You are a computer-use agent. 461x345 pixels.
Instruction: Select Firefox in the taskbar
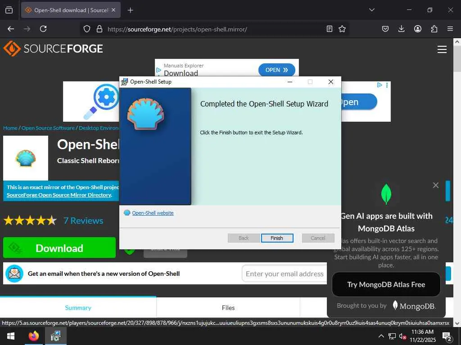click(33, 336)
